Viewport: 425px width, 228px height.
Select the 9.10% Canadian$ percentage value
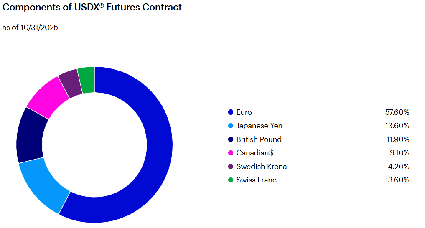point(399,153)
